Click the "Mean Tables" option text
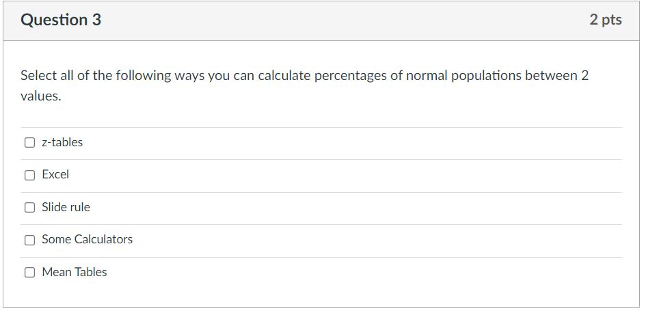This screenshot has width=646, height=311. pyautogui.click(x=74, y=272)
